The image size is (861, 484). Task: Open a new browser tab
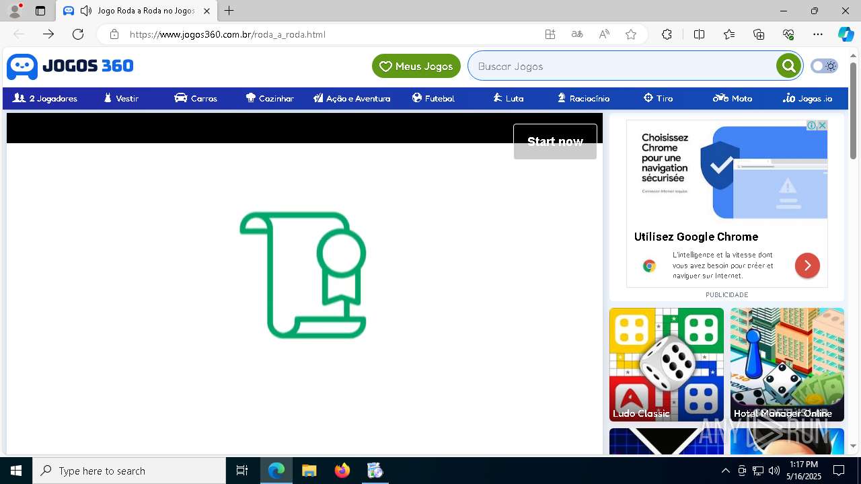pos(229,11)
